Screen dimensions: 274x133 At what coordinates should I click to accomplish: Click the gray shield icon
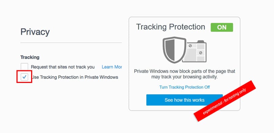coord(174,50)
